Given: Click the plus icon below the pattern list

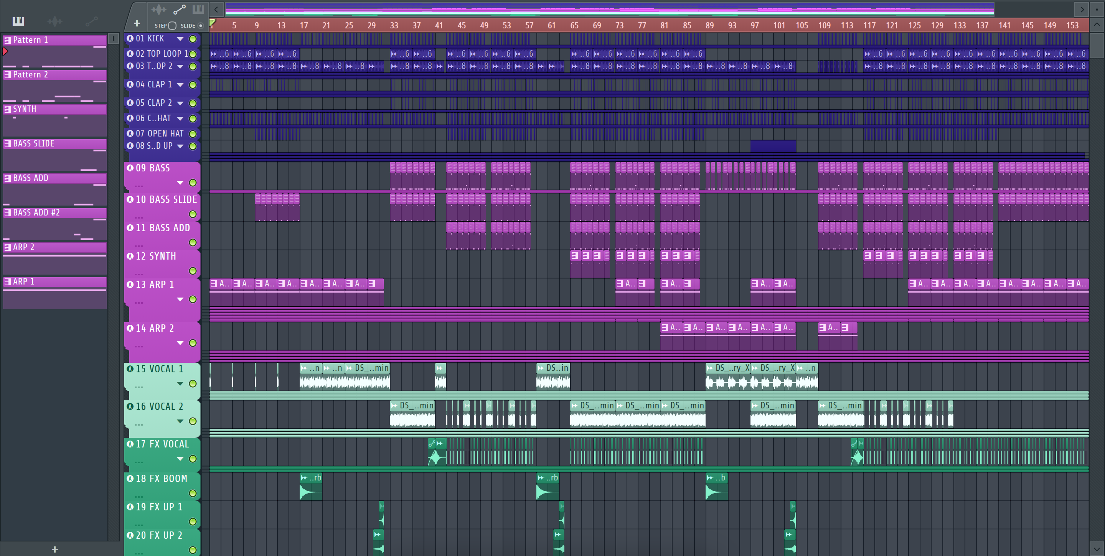Looking at the screenshot, I should pos(54,549).
